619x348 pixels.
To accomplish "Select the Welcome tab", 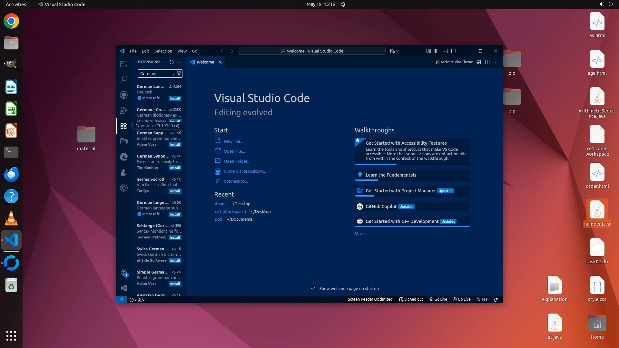I will point(205,62).
